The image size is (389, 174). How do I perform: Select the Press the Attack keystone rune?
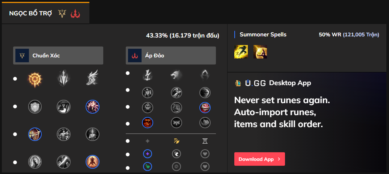coord(35,79)
